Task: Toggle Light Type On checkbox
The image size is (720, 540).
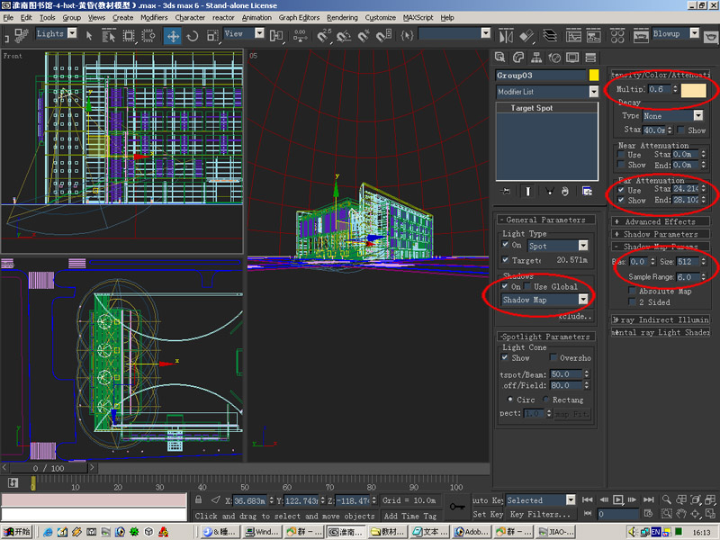Action: 505,245
